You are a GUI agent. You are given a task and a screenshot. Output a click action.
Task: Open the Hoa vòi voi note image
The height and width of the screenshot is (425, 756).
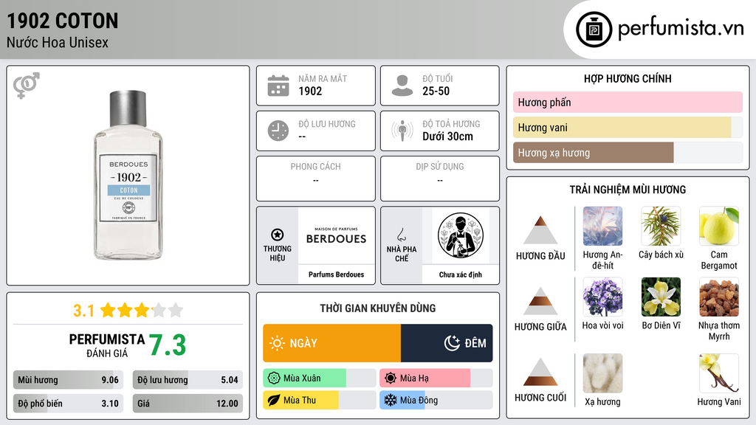[602, 297]
